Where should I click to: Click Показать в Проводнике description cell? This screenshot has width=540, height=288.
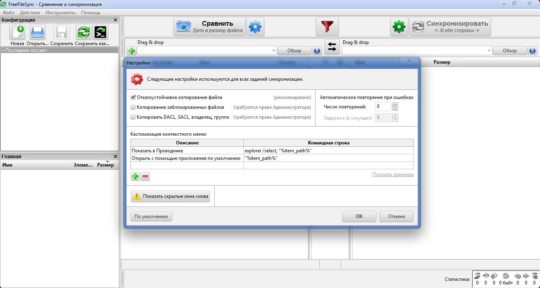tap(187, 151)
